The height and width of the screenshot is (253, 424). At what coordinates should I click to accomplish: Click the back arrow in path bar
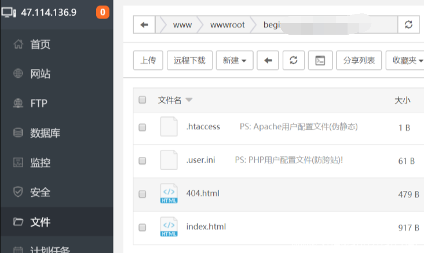pyautogui.click(x=144, y=25)
